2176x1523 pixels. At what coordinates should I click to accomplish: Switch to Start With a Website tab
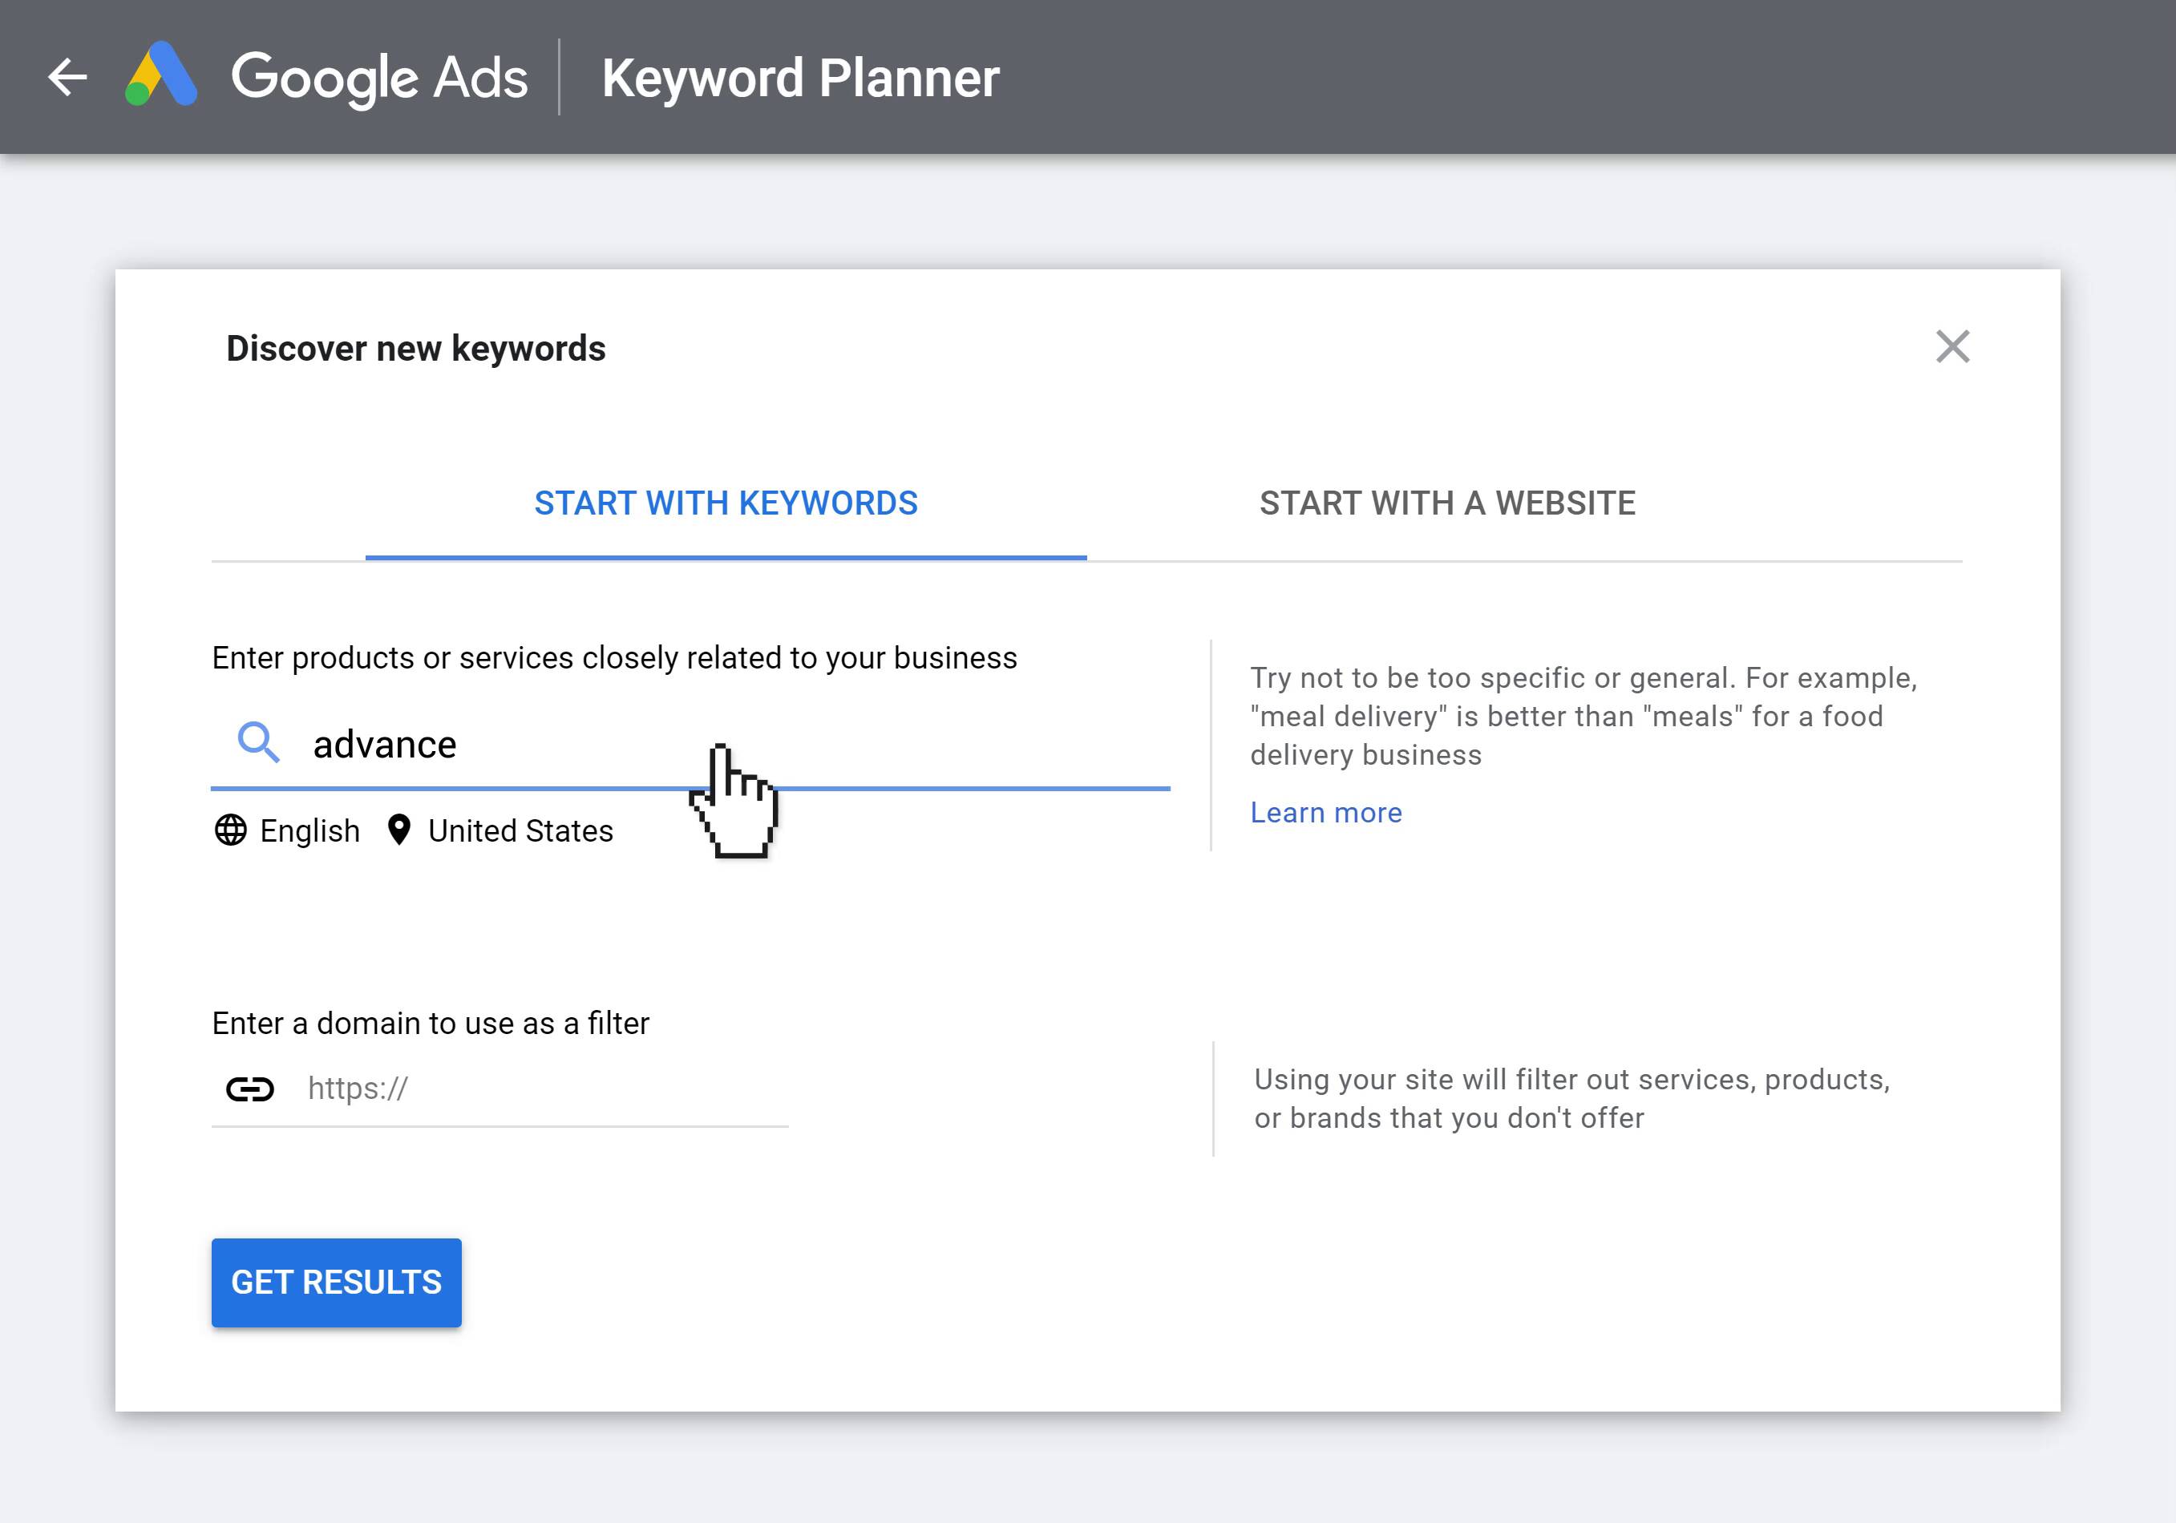(x=1446, y=503)
